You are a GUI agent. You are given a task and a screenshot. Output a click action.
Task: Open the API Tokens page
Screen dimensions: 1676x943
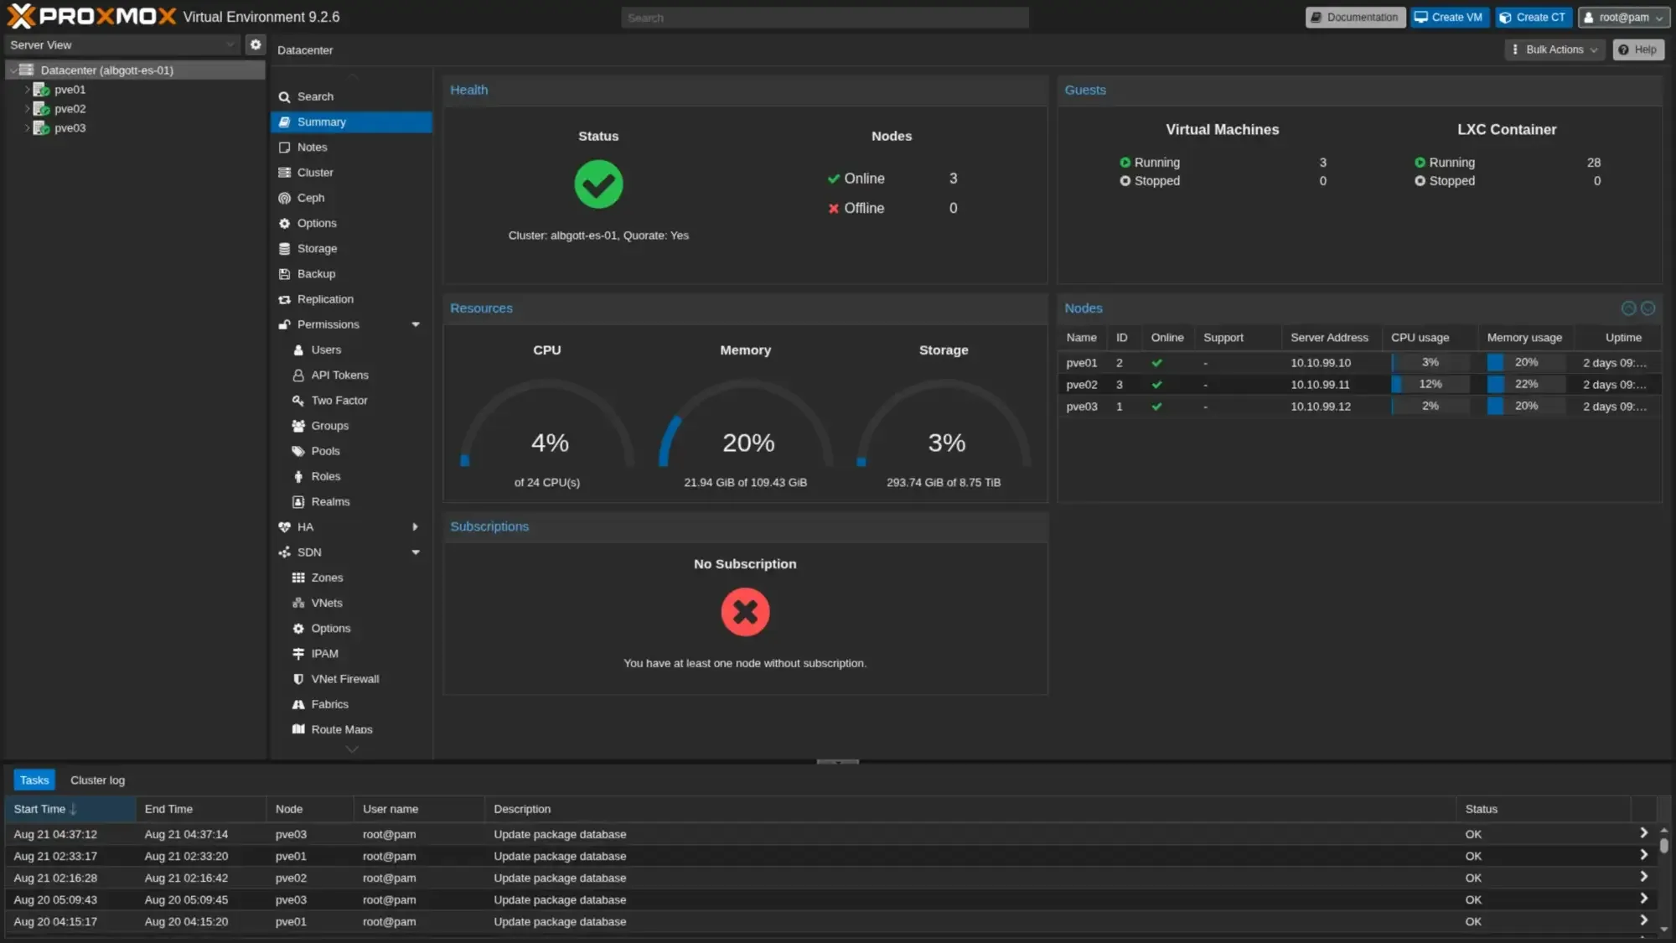click(339, 376)
